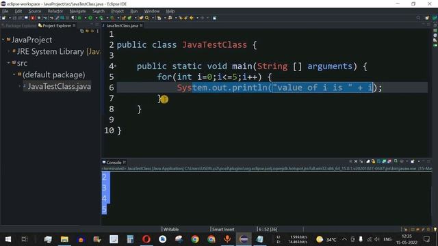Expand the JRE System Library node

(x=9, y=51)
